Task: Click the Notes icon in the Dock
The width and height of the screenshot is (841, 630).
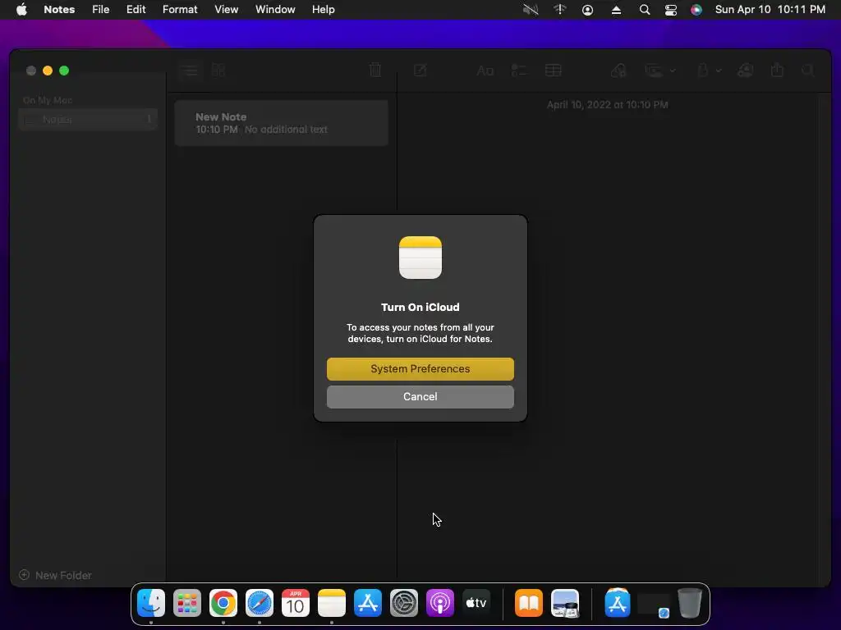Action: pos(332,603)
